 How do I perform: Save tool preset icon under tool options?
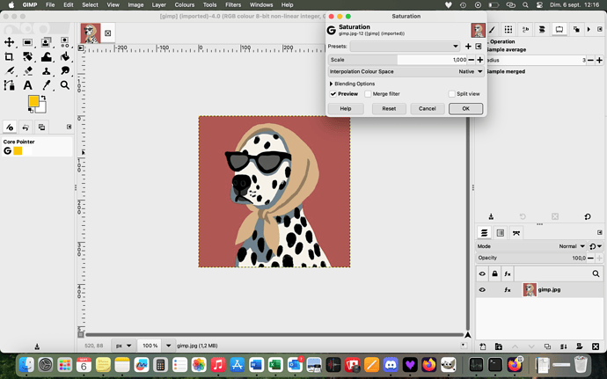(491, 216)
